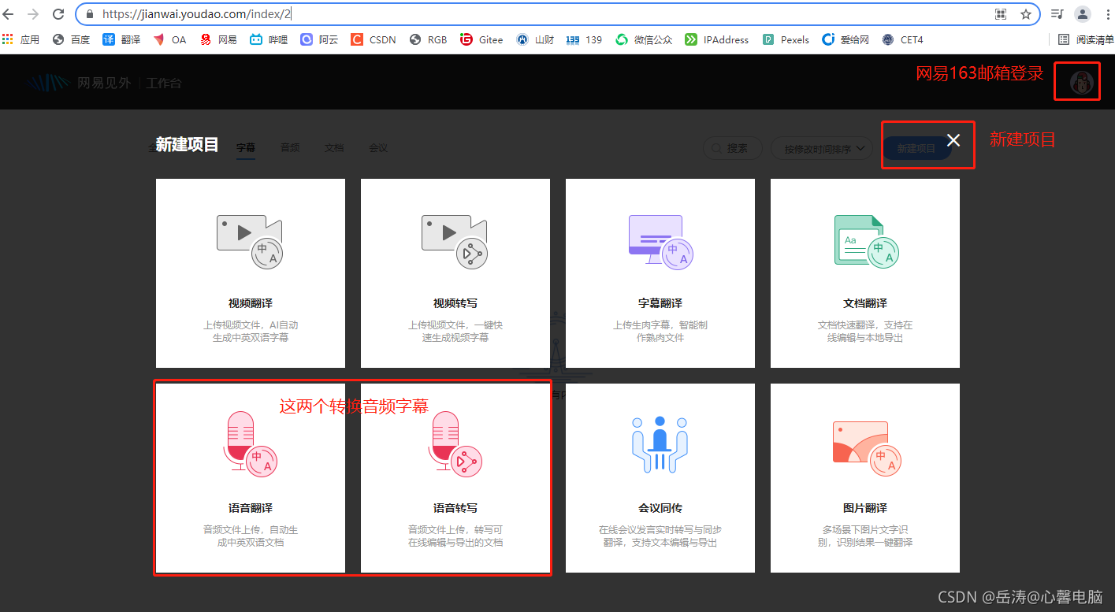Select the 字幕翻译 subtitle translation icon
Image resolution: width=1115 pixels, height=612 pixels.
pyautogui.click(x=660, y=242)
